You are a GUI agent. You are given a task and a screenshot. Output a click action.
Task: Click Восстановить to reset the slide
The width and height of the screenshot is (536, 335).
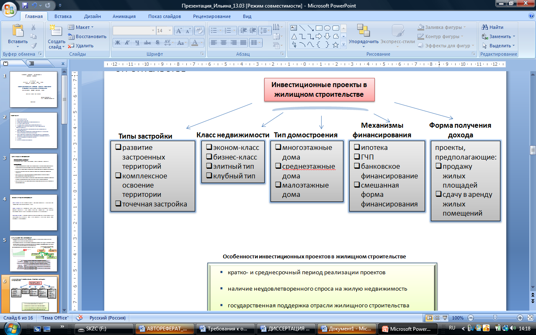tap(88, 36)
